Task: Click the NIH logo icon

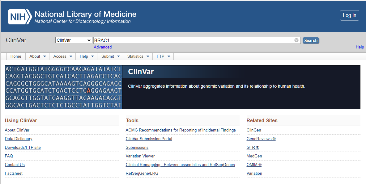Action: click(20, 17)
